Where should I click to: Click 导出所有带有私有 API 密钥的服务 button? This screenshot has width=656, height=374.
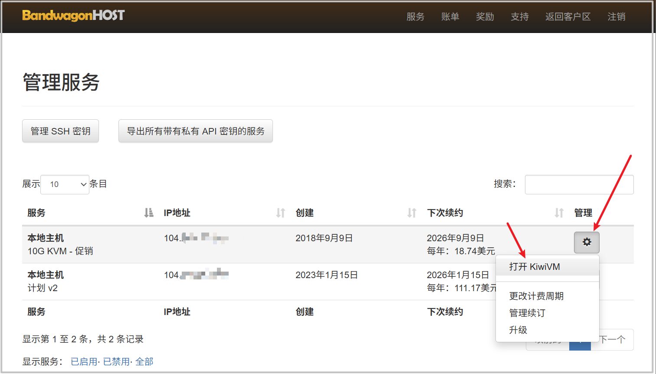click(195, 131)
